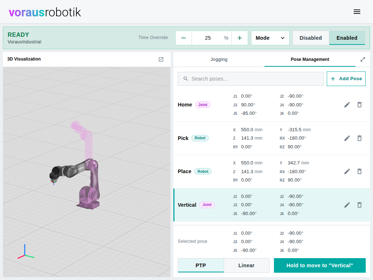
Task: Edit the Vertical pose
Action: point(347,205)
